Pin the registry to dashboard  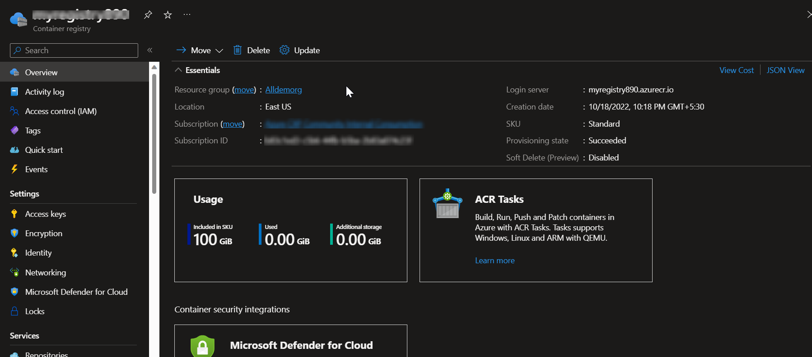coord(148,15)
